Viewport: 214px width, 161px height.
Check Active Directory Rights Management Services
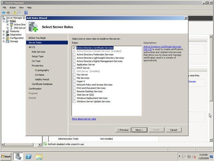(74, 61)
